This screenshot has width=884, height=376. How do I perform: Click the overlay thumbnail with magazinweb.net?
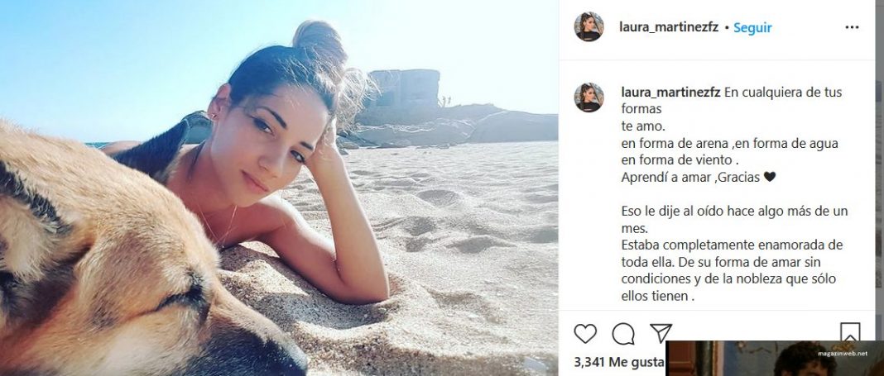[775, 359]
